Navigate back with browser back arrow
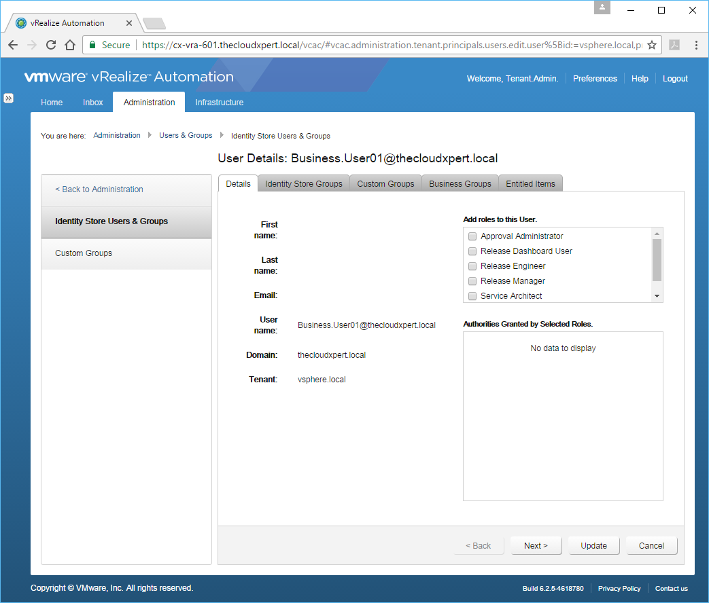Screen dimensions: 709x603 pos(13,45)
